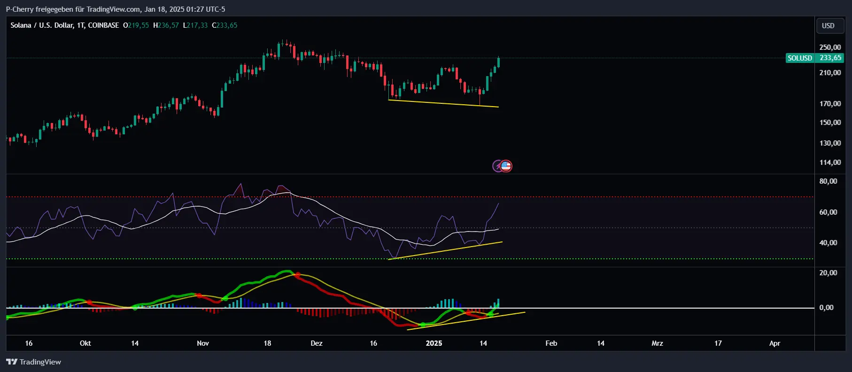Click the 130,00 price axis label
This screenshot has height=372, width=852.
pos(830,143)
